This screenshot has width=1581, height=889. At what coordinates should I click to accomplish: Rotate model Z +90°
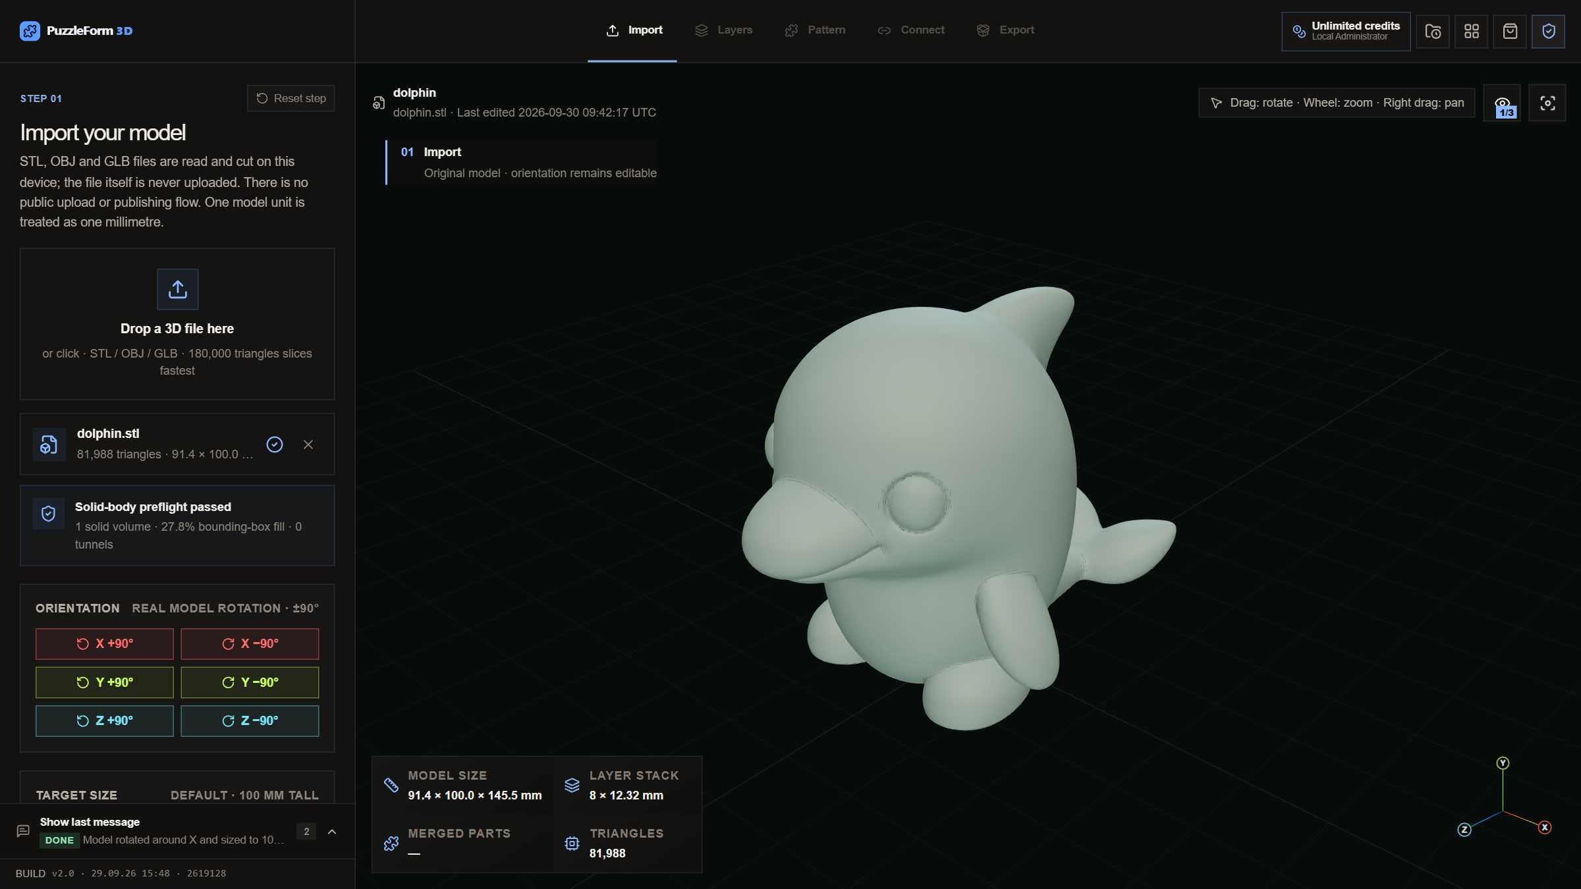click(105, 721)
